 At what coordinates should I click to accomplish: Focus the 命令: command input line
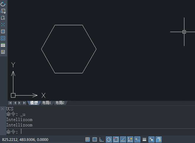coord(101,132)
